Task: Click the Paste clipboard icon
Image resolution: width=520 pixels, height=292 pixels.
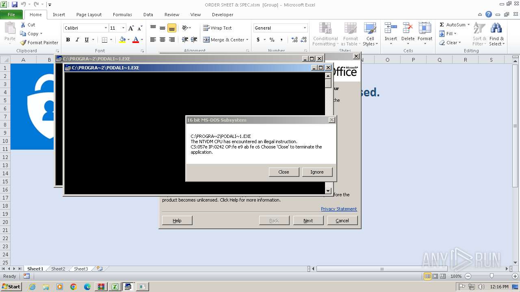Action: pyautogui.click(x=10, y=28)
